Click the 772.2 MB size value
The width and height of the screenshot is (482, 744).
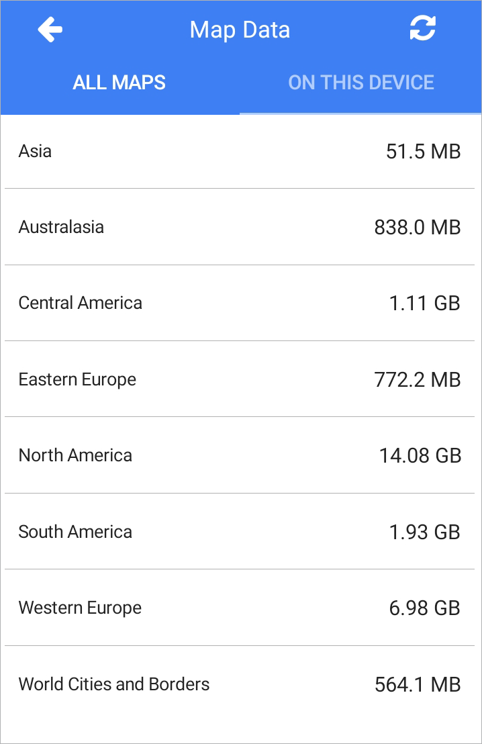(418, 379)
